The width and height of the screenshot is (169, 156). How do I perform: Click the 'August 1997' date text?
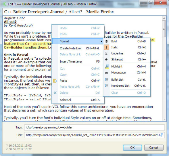14,18
